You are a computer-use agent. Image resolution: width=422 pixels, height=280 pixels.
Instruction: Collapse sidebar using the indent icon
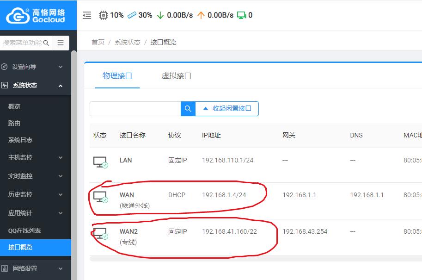(87, 15)
